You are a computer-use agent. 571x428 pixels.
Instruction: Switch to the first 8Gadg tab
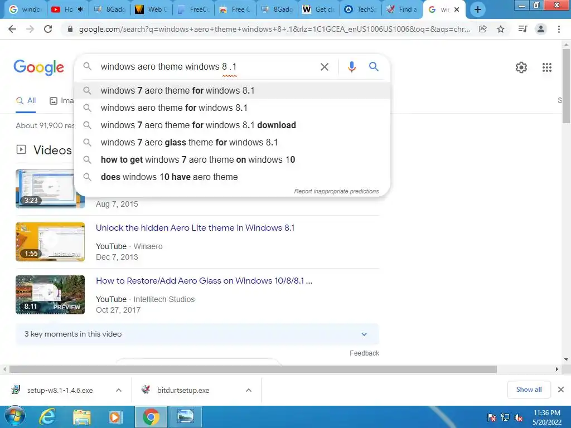pos(110,9)
